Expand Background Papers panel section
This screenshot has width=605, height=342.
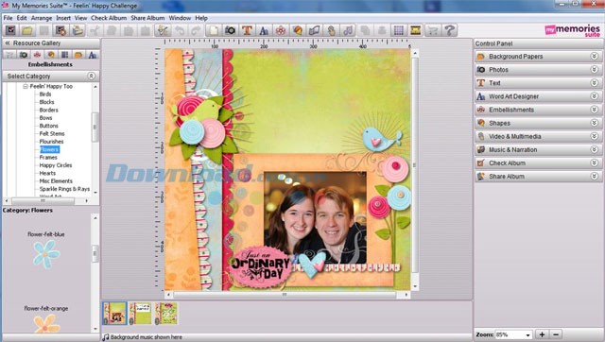pyautogui.click(x=595, y=57)
